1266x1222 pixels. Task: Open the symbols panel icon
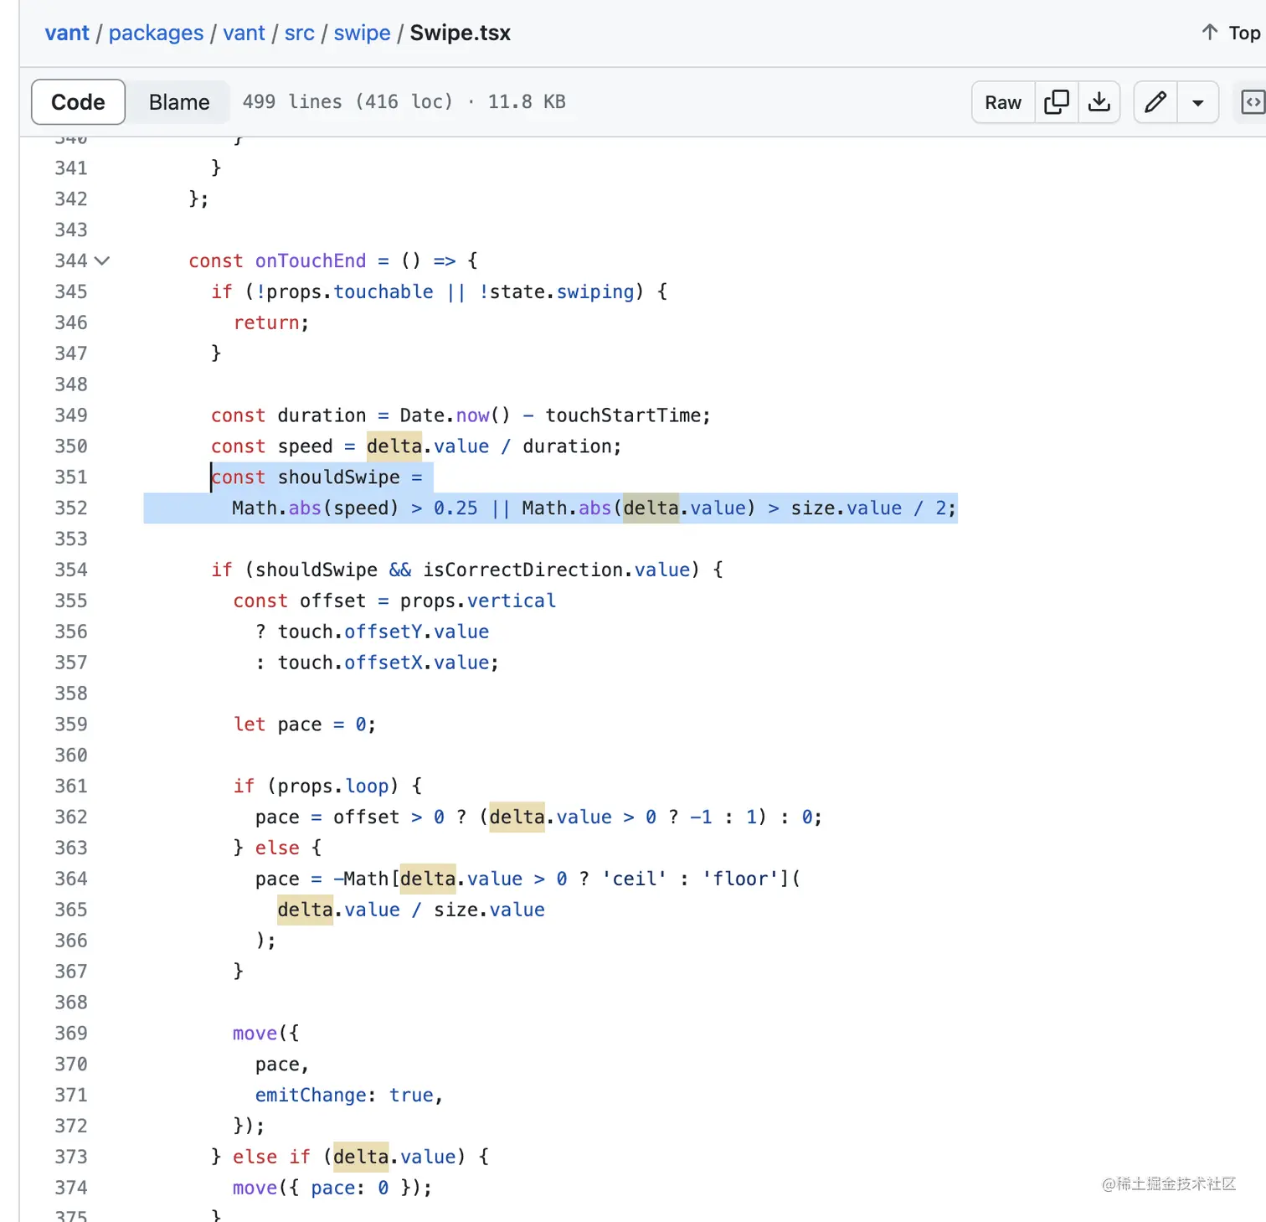coord(1253,102)
